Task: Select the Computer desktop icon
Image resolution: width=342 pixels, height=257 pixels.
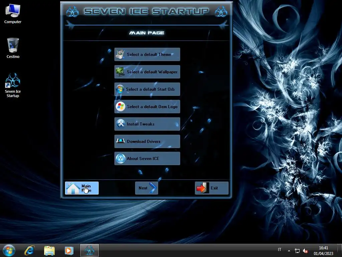Action: click(13, 13)
